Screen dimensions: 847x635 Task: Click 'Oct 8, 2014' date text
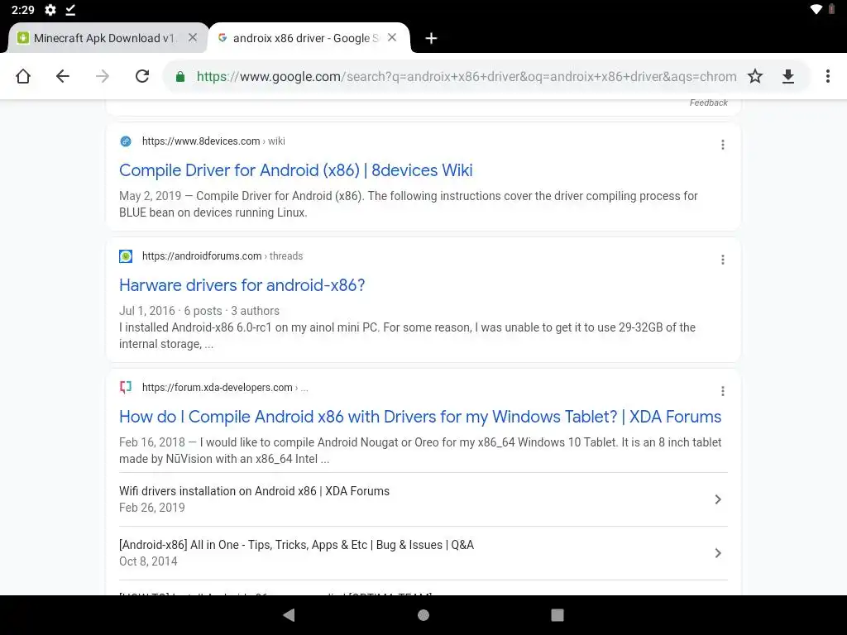click(148, 561)
